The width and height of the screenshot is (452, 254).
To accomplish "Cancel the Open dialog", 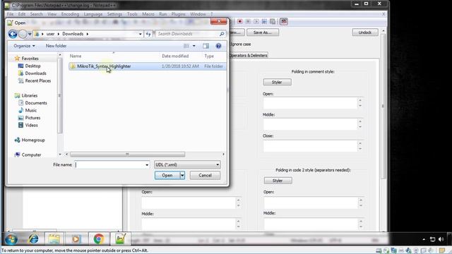I will pos(205,176).
